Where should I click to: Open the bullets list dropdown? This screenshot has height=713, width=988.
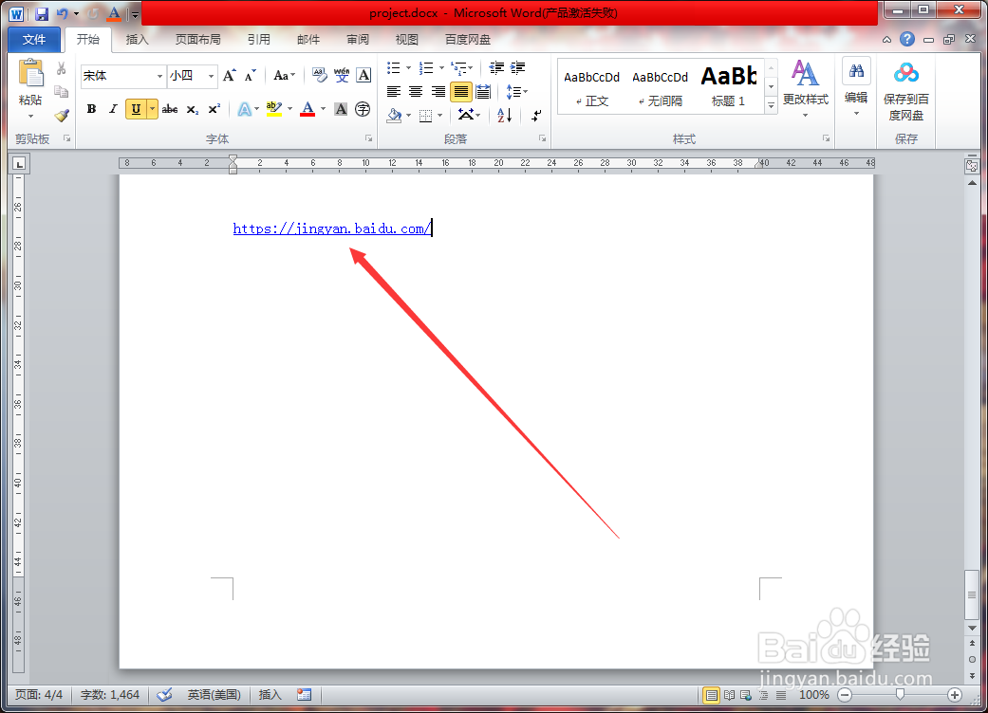pyautogui.click(x=408, y=68)
